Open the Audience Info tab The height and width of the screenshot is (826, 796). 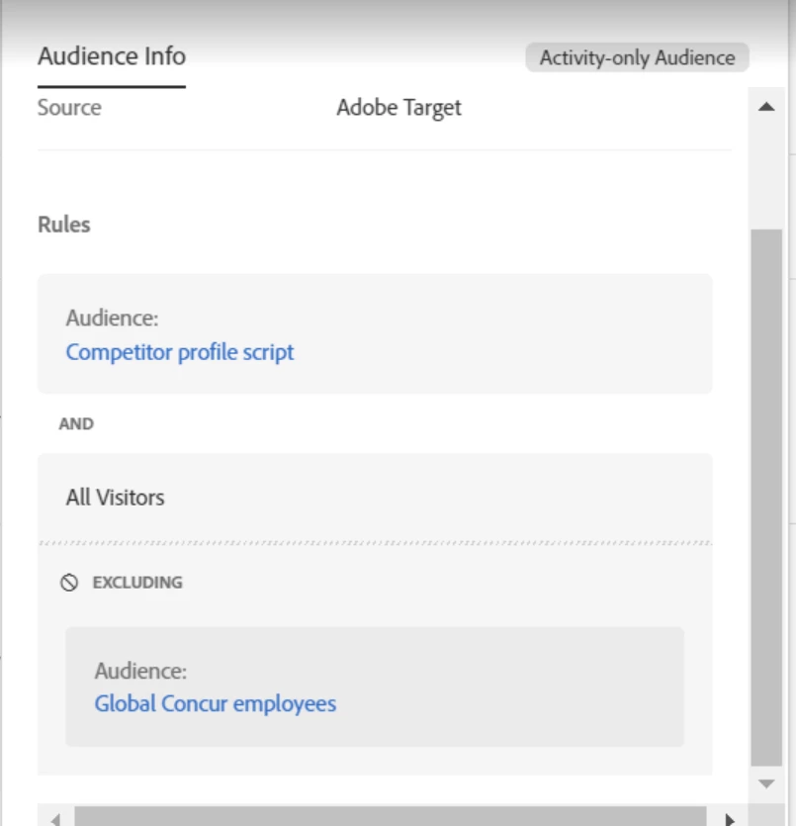(112, 56)
